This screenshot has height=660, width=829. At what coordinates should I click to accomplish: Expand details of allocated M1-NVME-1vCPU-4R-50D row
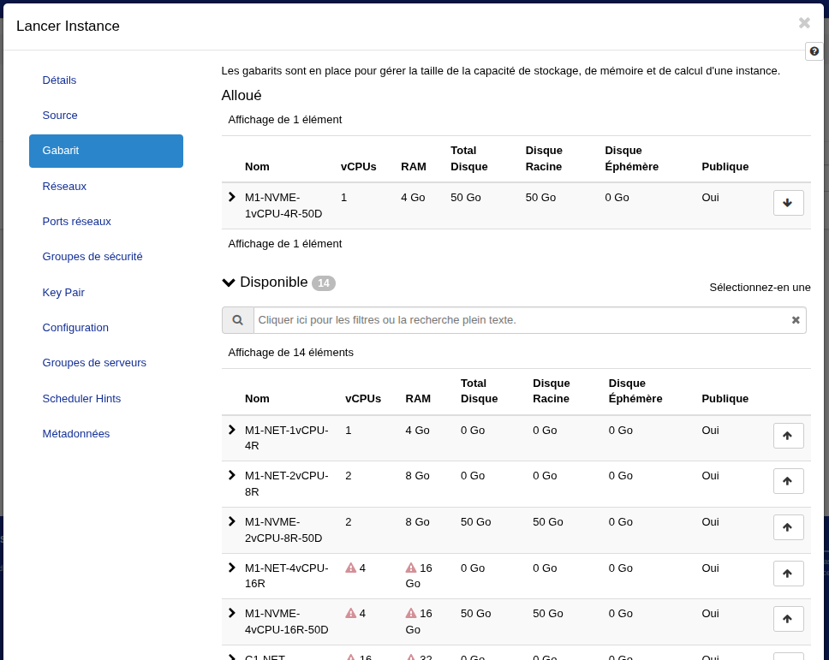(232, 197)
